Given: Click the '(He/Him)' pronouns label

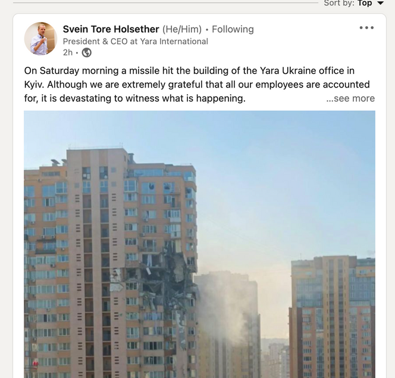Looking at the screenshot, I should click(182, 29).
